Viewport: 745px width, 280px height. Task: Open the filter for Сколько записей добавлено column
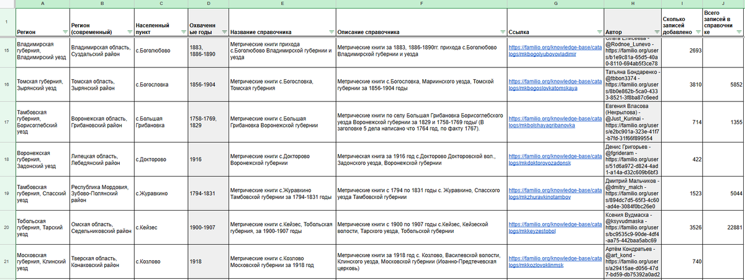click(697, 32)
